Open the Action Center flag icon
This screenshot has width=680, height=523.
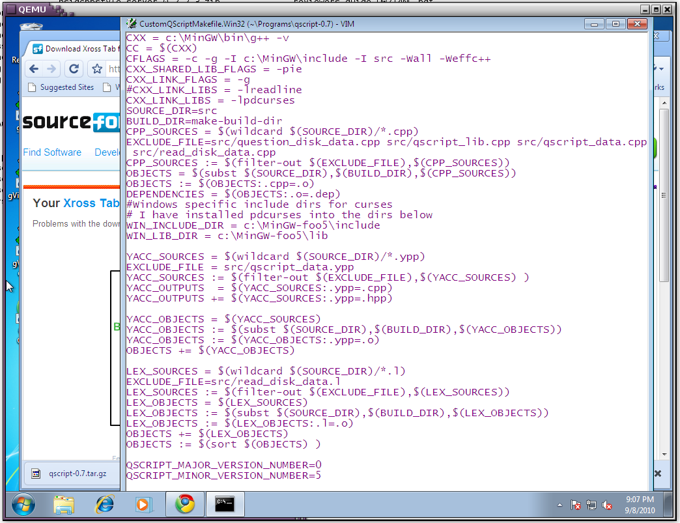click(576, 505)
